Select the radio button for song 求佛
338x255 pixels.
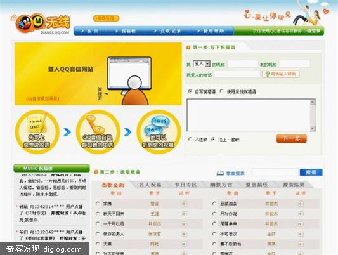98,203
